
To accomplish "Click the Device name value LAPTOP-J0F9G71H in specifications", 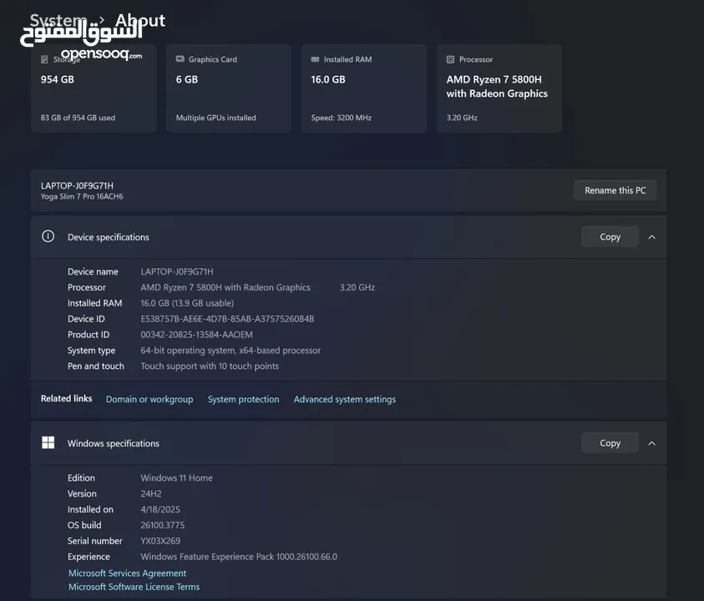I will point(177,271).
